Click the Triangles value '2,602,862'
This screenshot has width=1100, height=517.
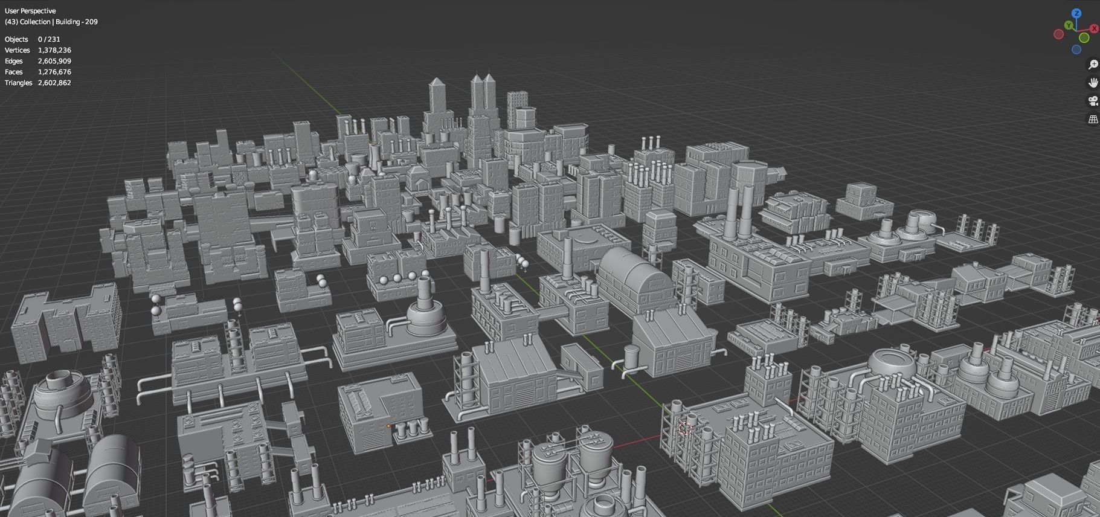coord(54,83)
